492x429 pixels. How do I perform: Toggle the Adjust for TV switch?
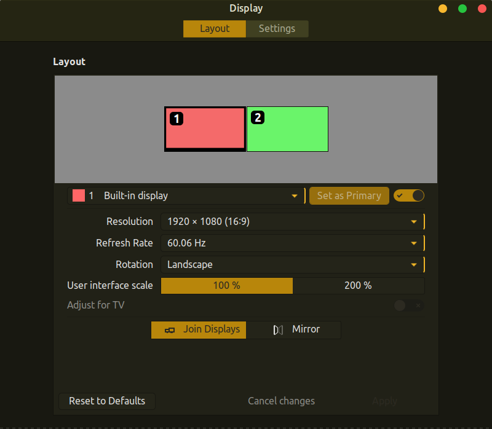(x=409, y=305)
